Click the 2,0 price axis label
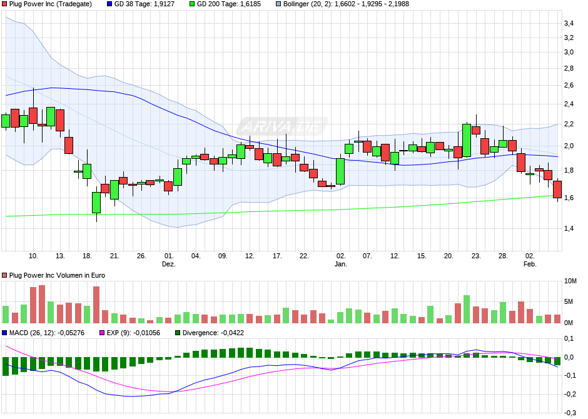This screenshot has width=588, height=419. point(569,146)
